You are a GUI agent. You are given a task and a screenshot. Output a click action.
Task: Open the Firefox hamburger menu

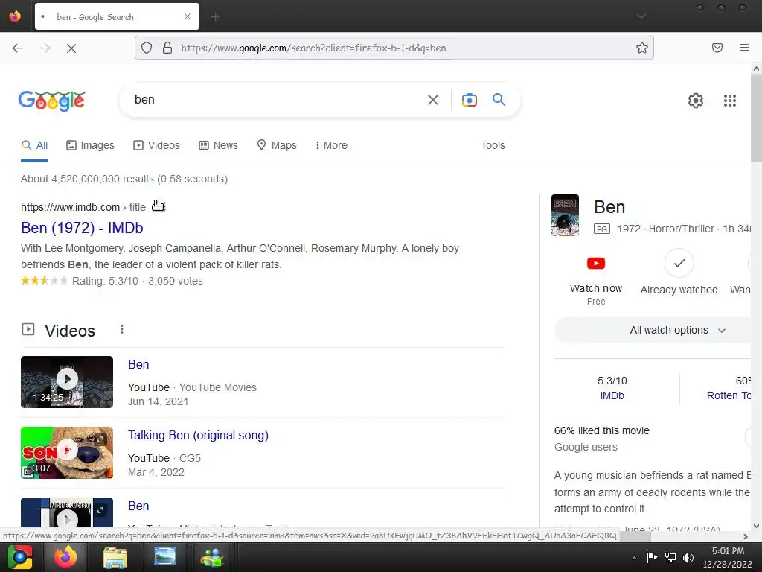pos(744,48)
